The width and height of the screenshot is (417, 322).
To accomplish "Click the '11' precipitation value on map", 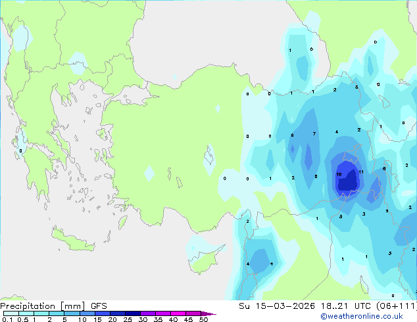I will pos(361,172).
